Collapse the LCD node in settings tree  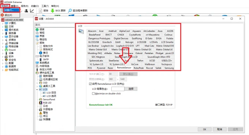click(37, 89)
